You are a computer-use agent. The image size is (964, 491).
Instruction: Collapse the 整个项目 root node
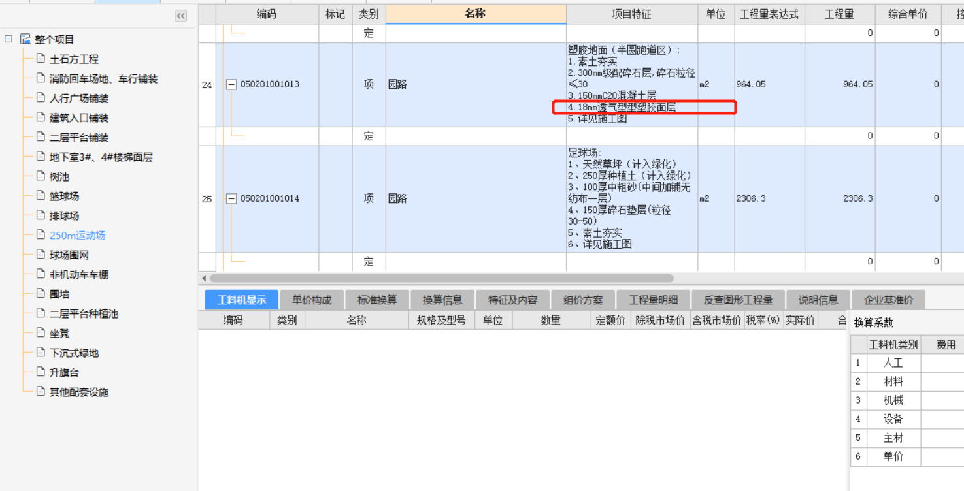pos(8,39)
